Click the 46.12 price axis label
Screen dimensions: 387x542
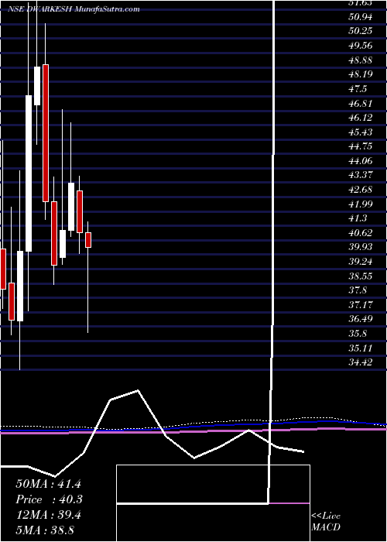click(360, 118)
